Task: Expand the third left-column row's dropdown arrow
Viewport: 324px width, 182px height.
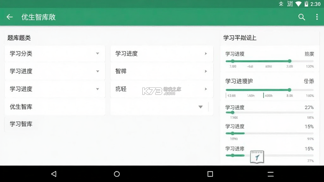Action: pyautogui.click(x=97, y=89)
